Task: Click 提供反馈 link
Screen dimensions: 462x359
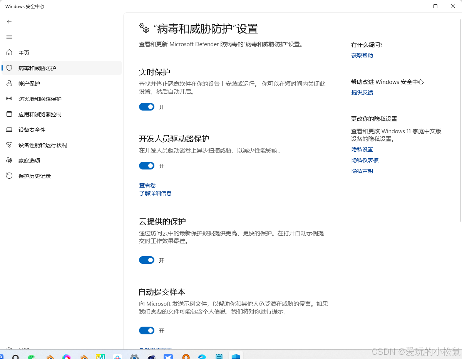Action: (362, 92)
